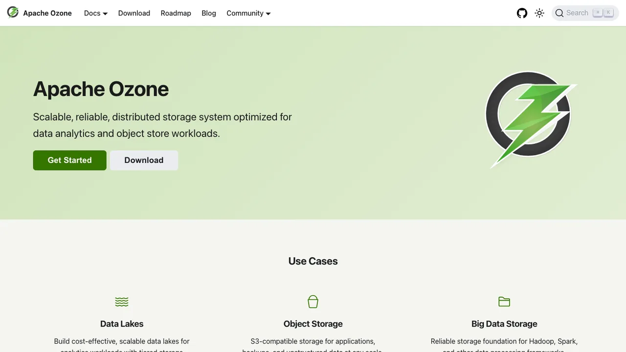Click the magnifier icon in search box

point(559,13)
